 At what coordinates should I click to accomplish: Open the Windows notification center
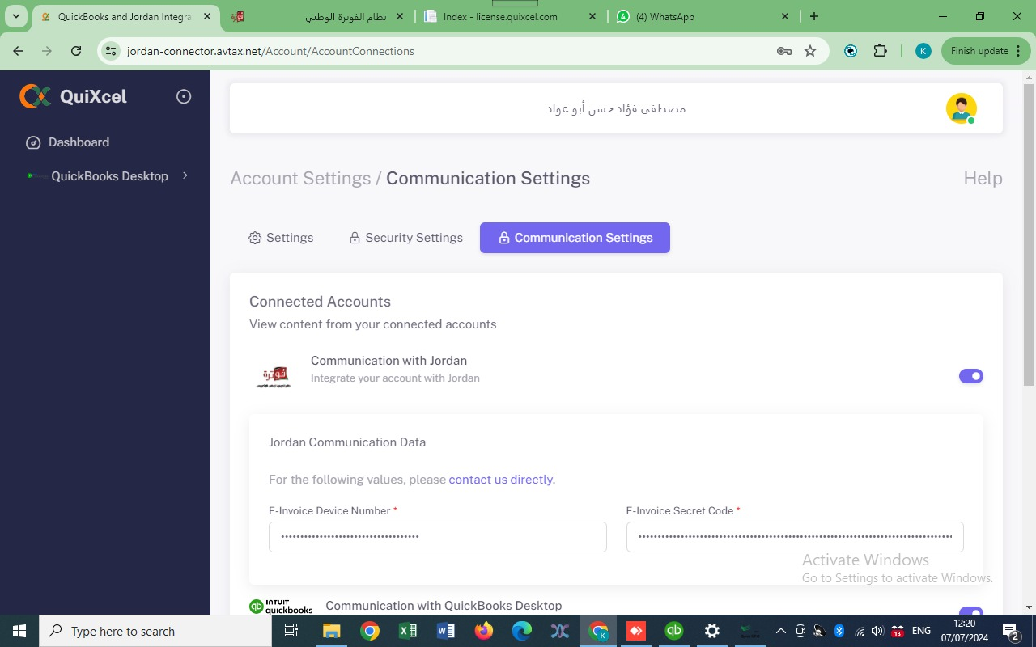click(x=1010, y=631)
